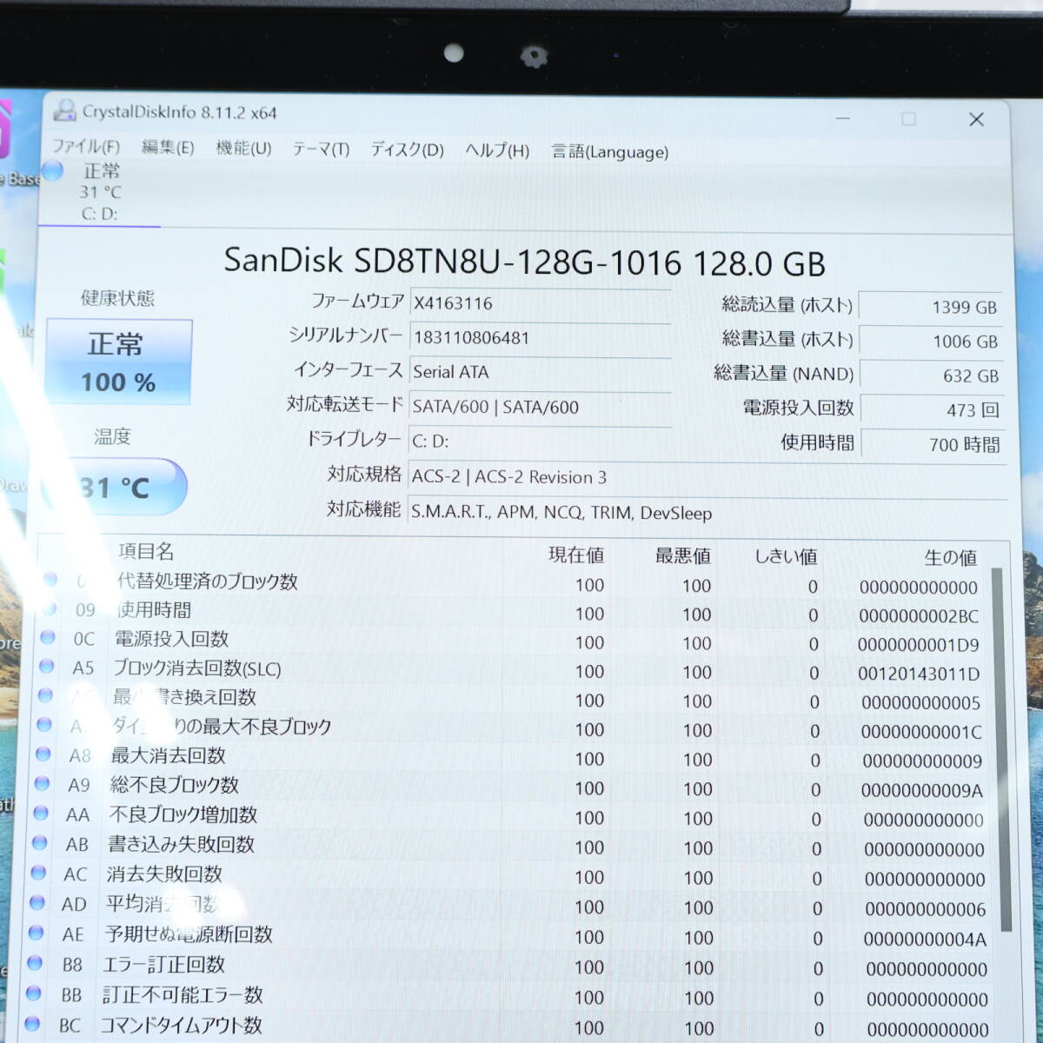Open the ヘルプ(H) menu

tap(497, 151)
